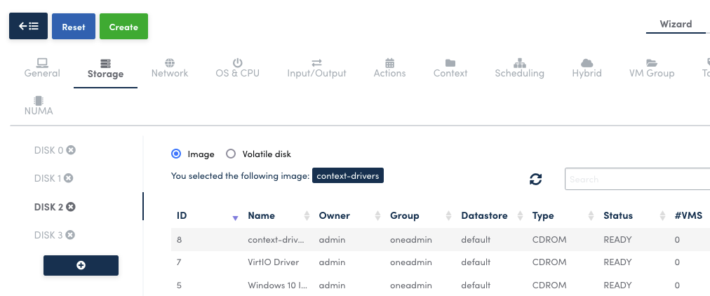Click the back to list button
Viewport: 710px width, 296px height.
coord(28,27)
